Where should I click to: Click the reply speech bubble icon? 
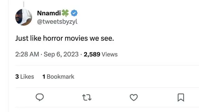[x=40, y=97]
